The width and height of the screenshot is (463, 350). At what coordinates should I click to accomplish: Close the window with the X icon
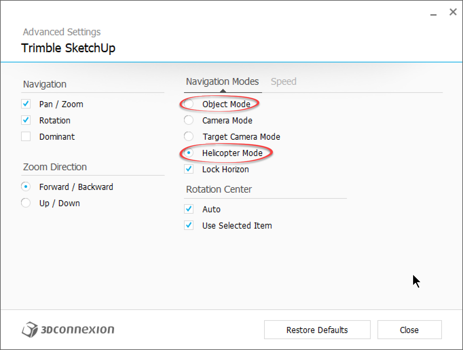[x=453, y=12]
